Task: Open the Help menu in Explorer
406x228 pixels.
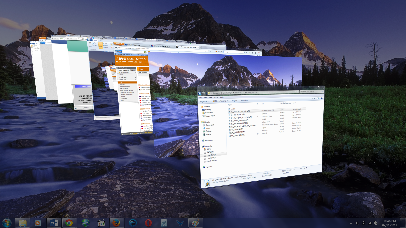Action: 222,97
